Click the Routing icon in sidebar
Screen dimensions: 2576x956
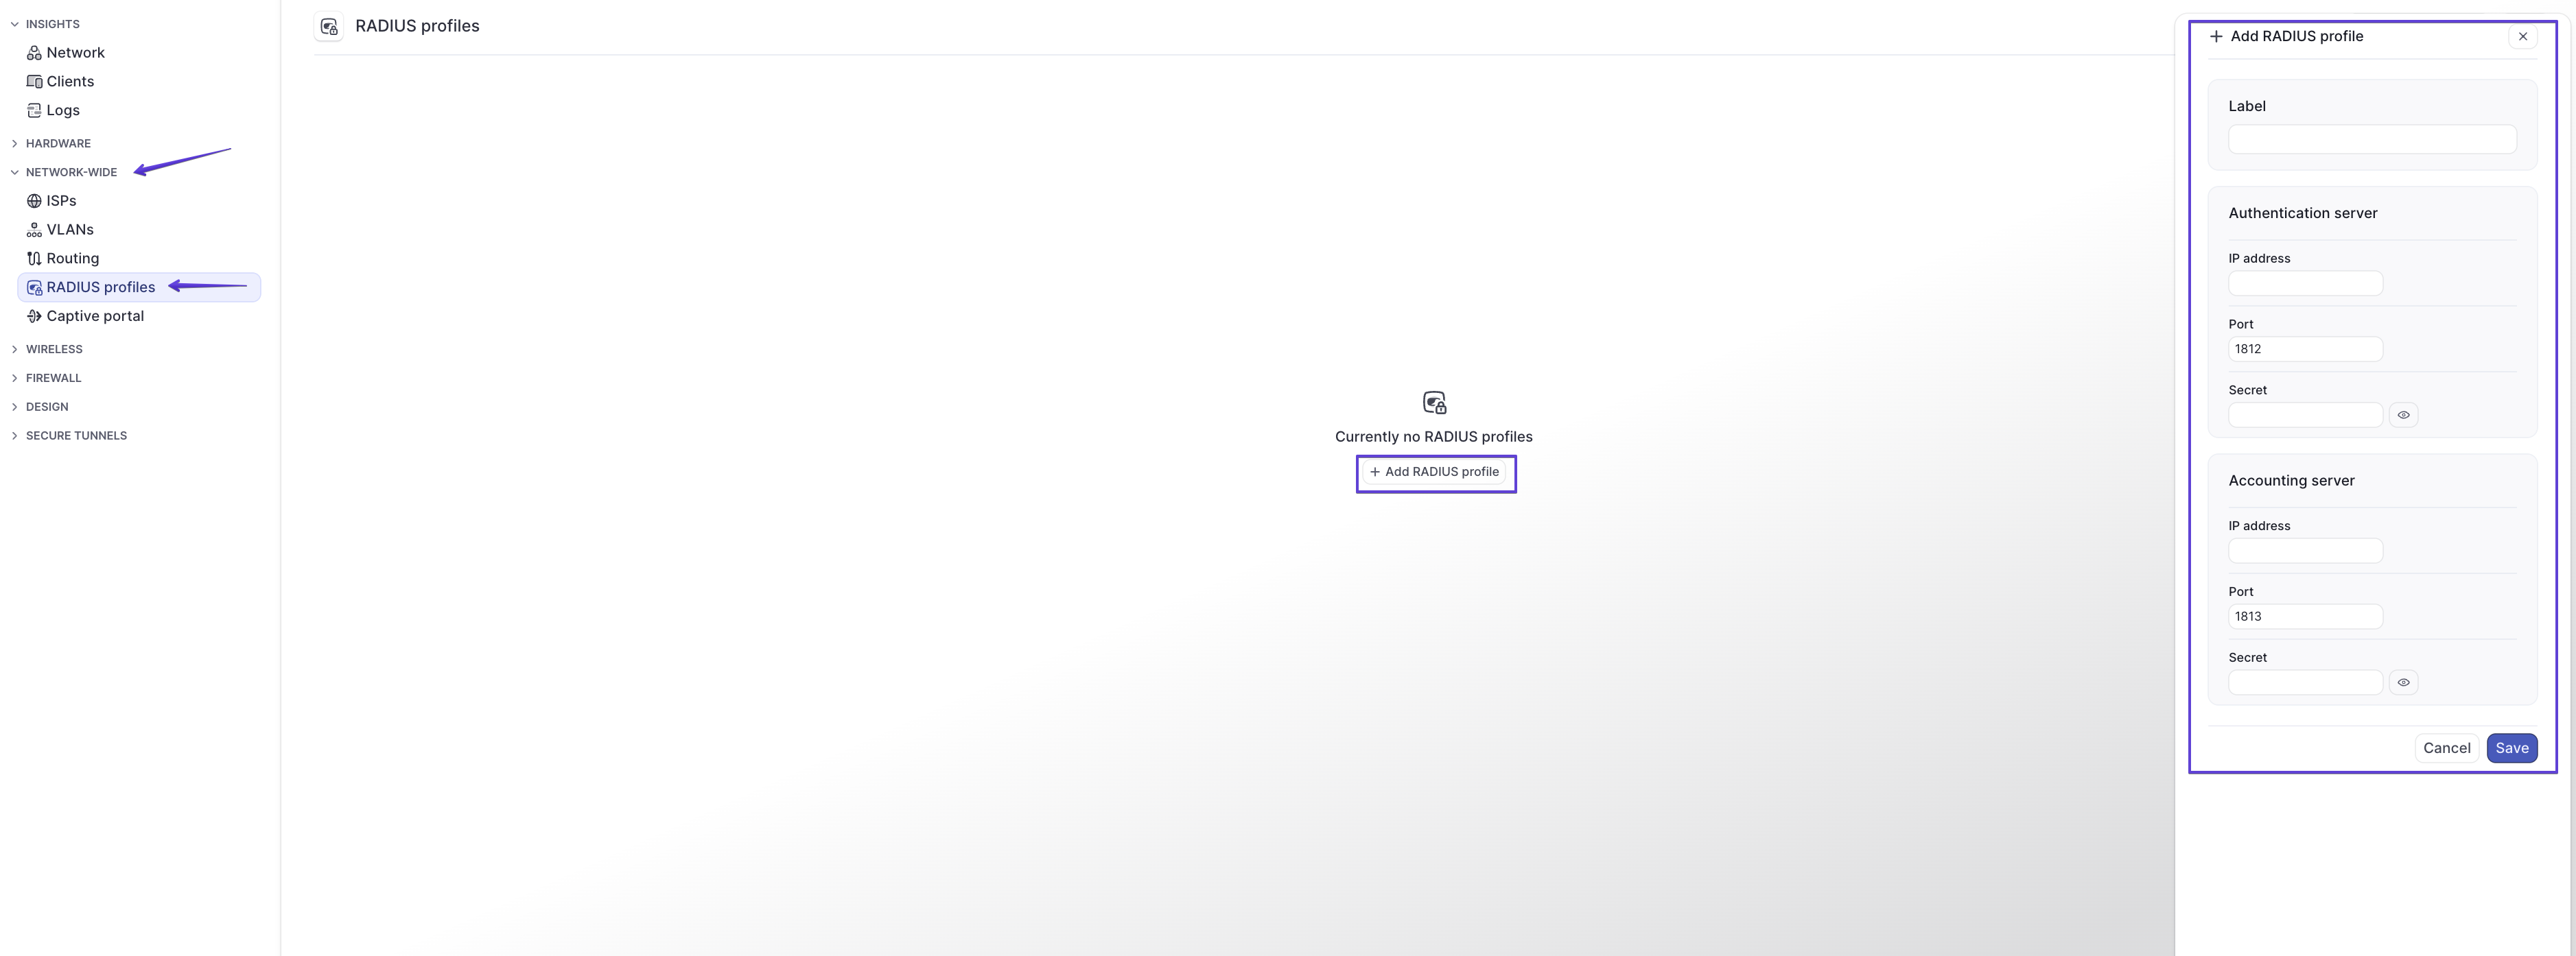[x=34, y=259]
